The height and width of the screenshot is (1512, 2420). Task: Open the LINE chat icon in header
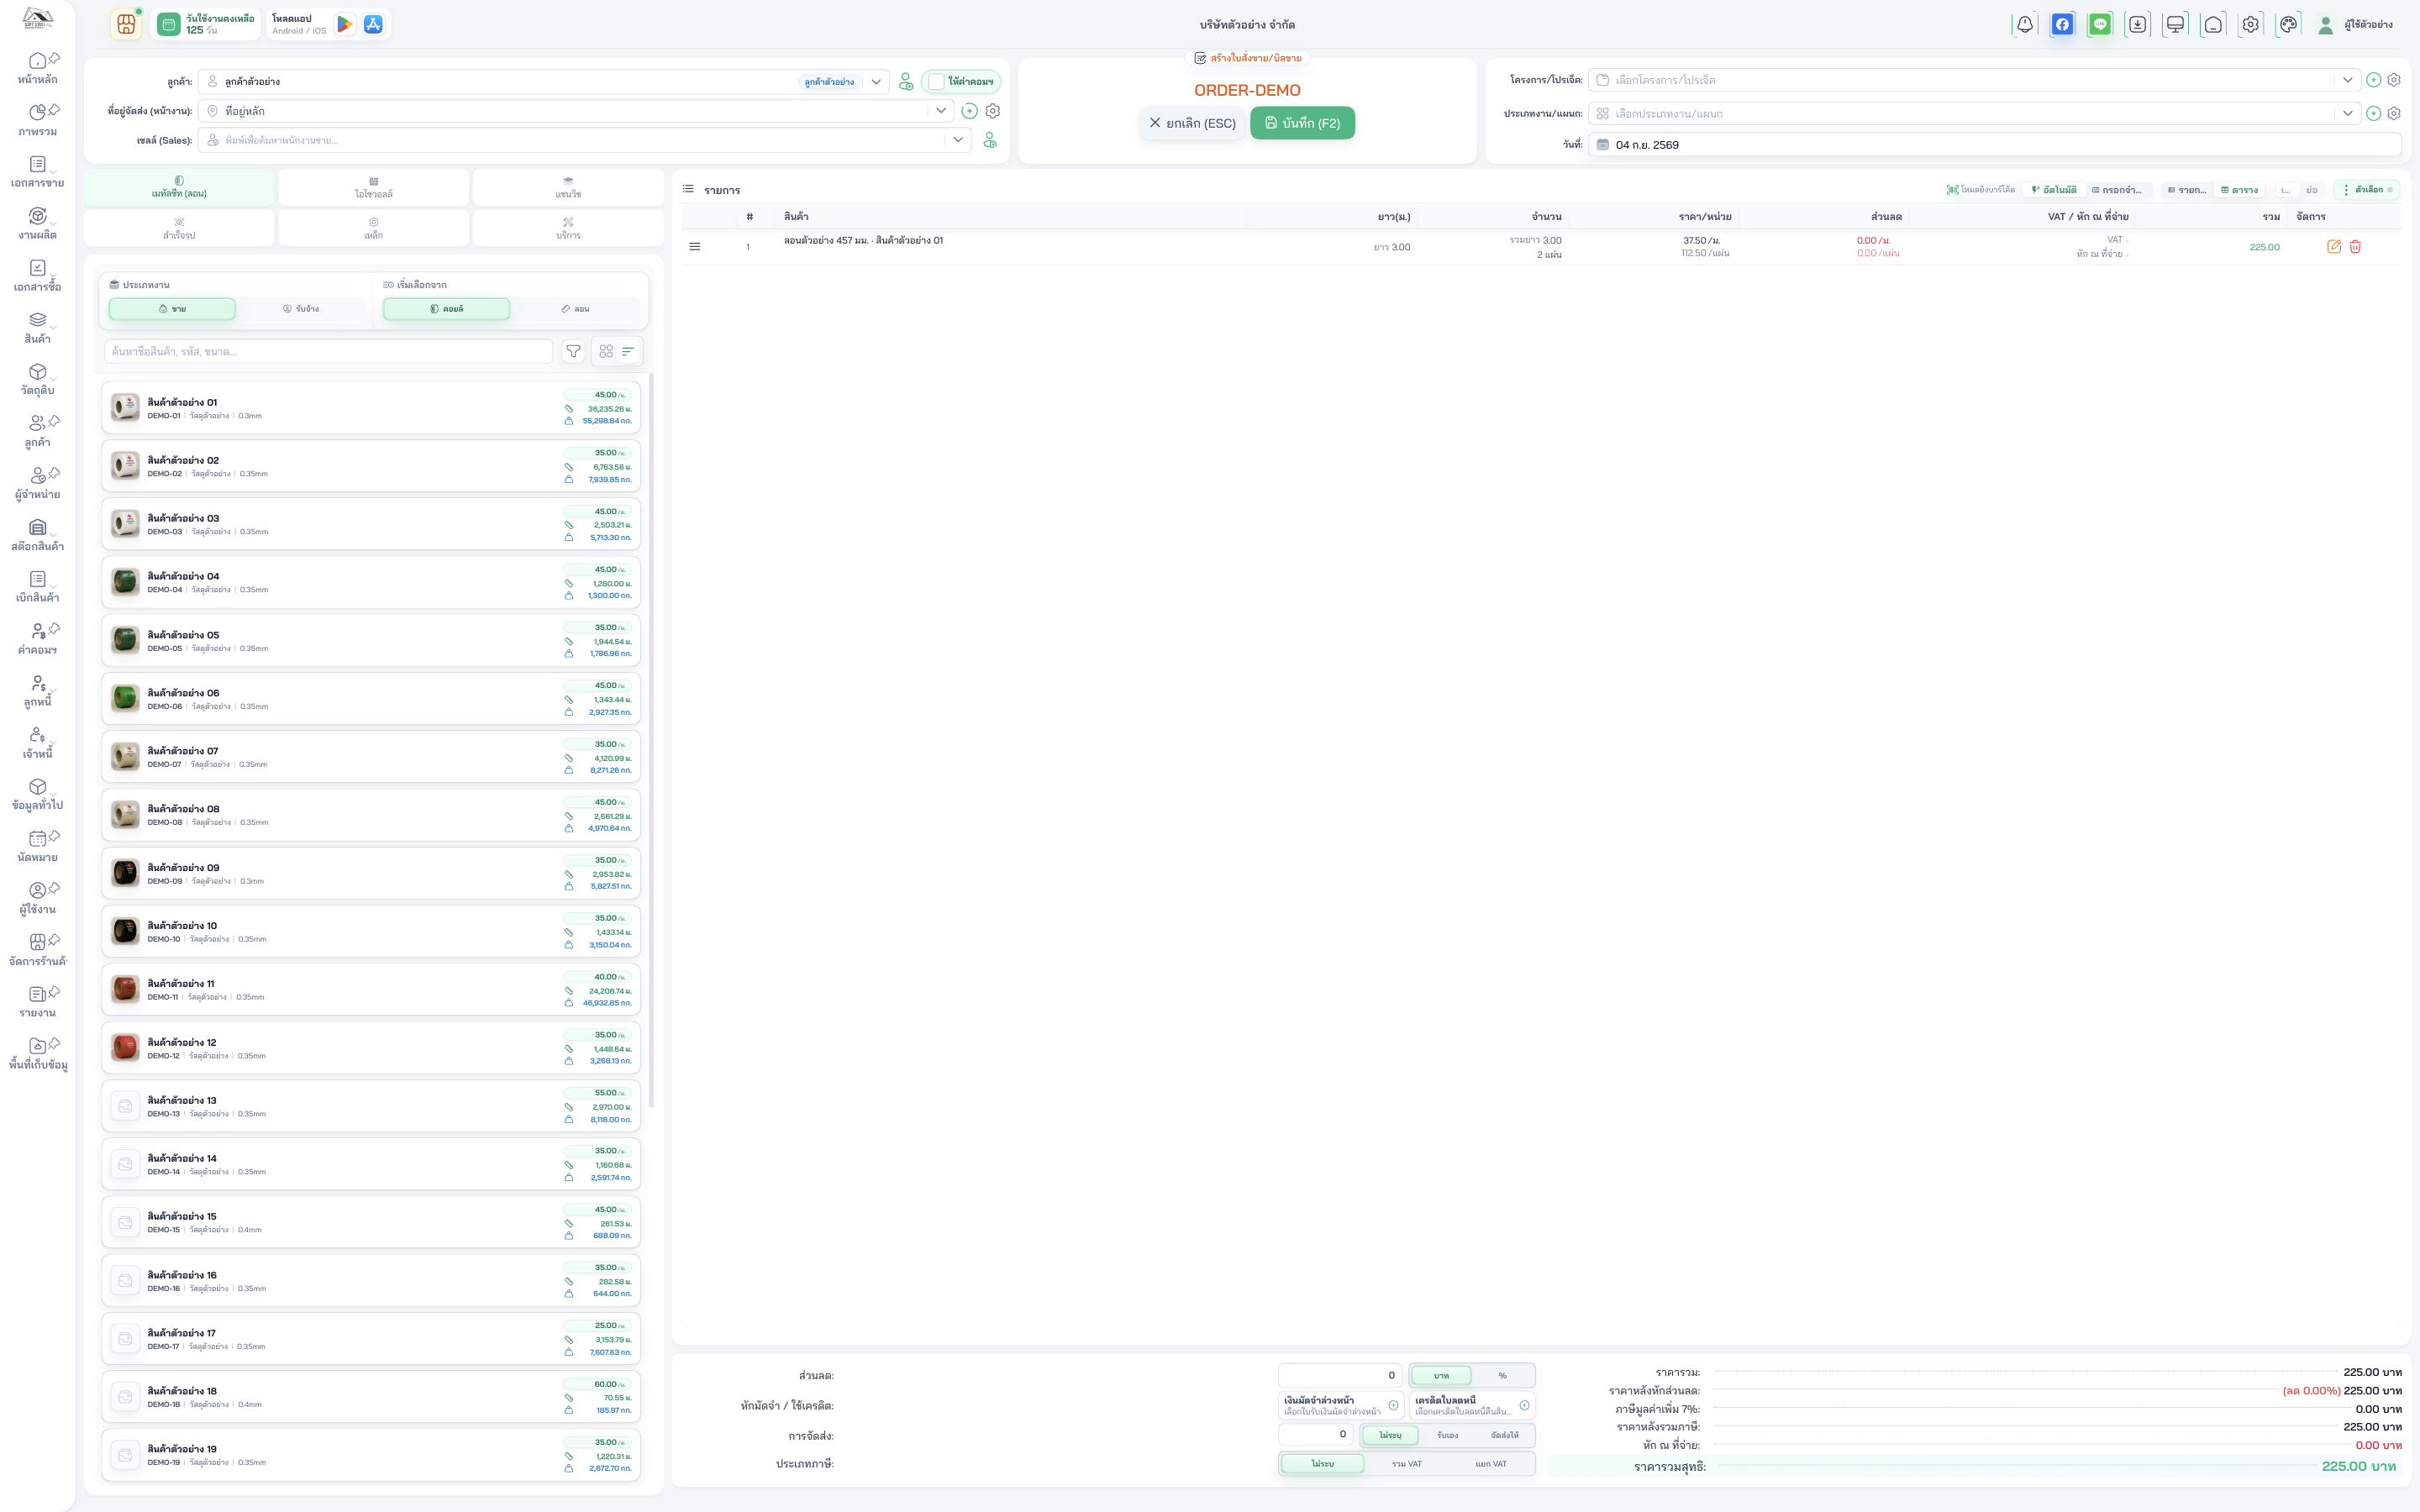tap(2100, 24)
